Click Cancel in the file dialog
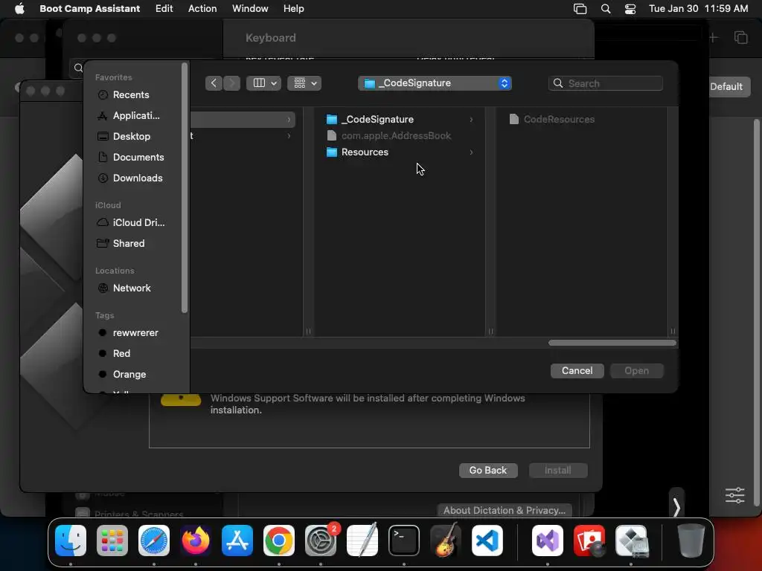 (x=577, y=370)
